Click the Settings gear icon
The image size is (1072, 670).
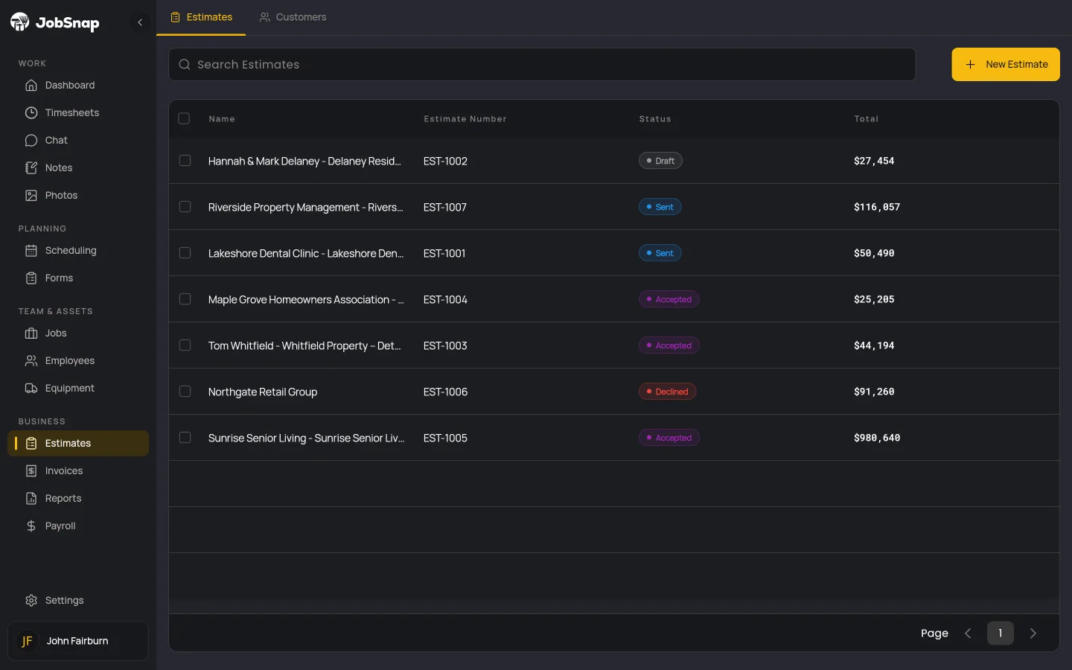(x=31, y=601)
